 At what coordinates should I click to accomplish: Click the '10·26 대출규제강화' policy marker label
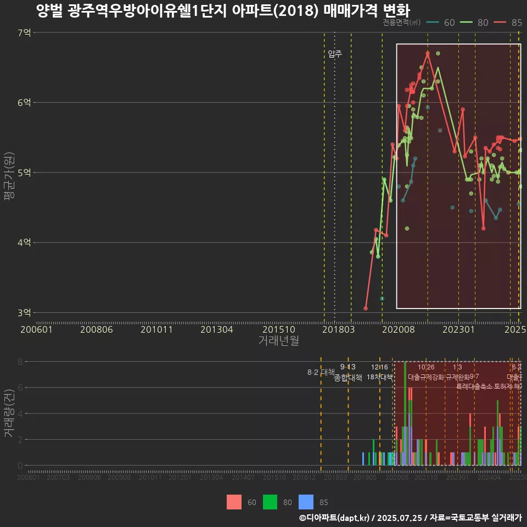[426, 372]
